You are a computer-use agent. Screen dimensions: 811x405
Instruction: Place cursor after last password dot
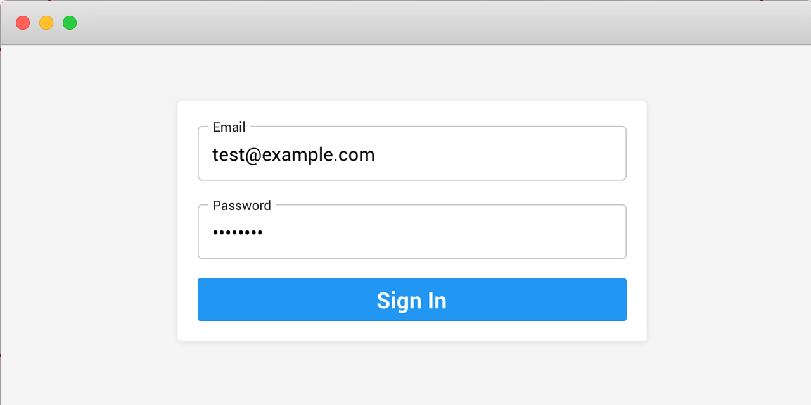pyautogui.click(x=264, y=233)
